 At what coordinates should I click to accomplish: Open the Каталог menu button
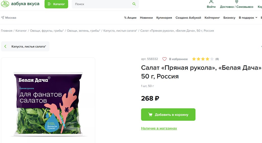click(x=56, y=4)
